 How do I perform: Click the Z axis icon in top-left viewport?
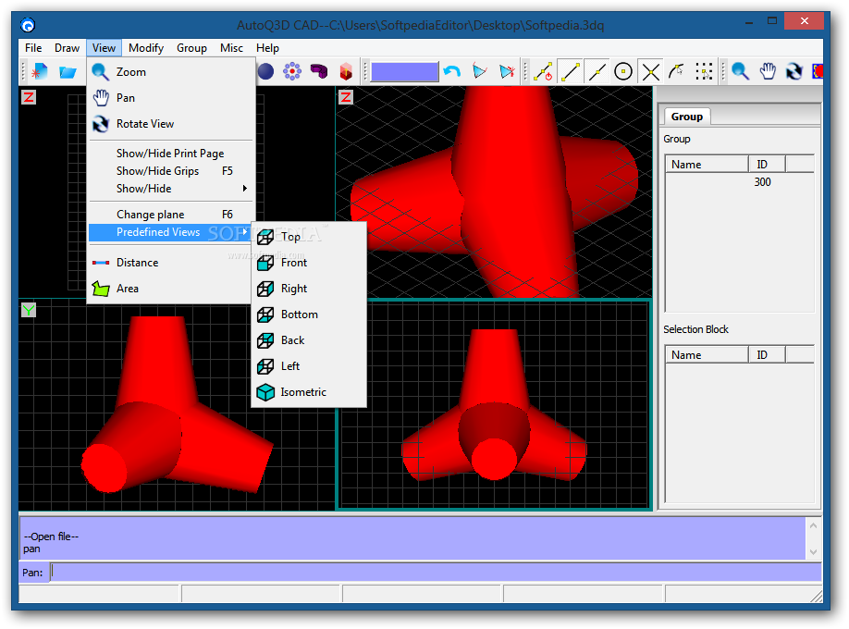(29, 97)
